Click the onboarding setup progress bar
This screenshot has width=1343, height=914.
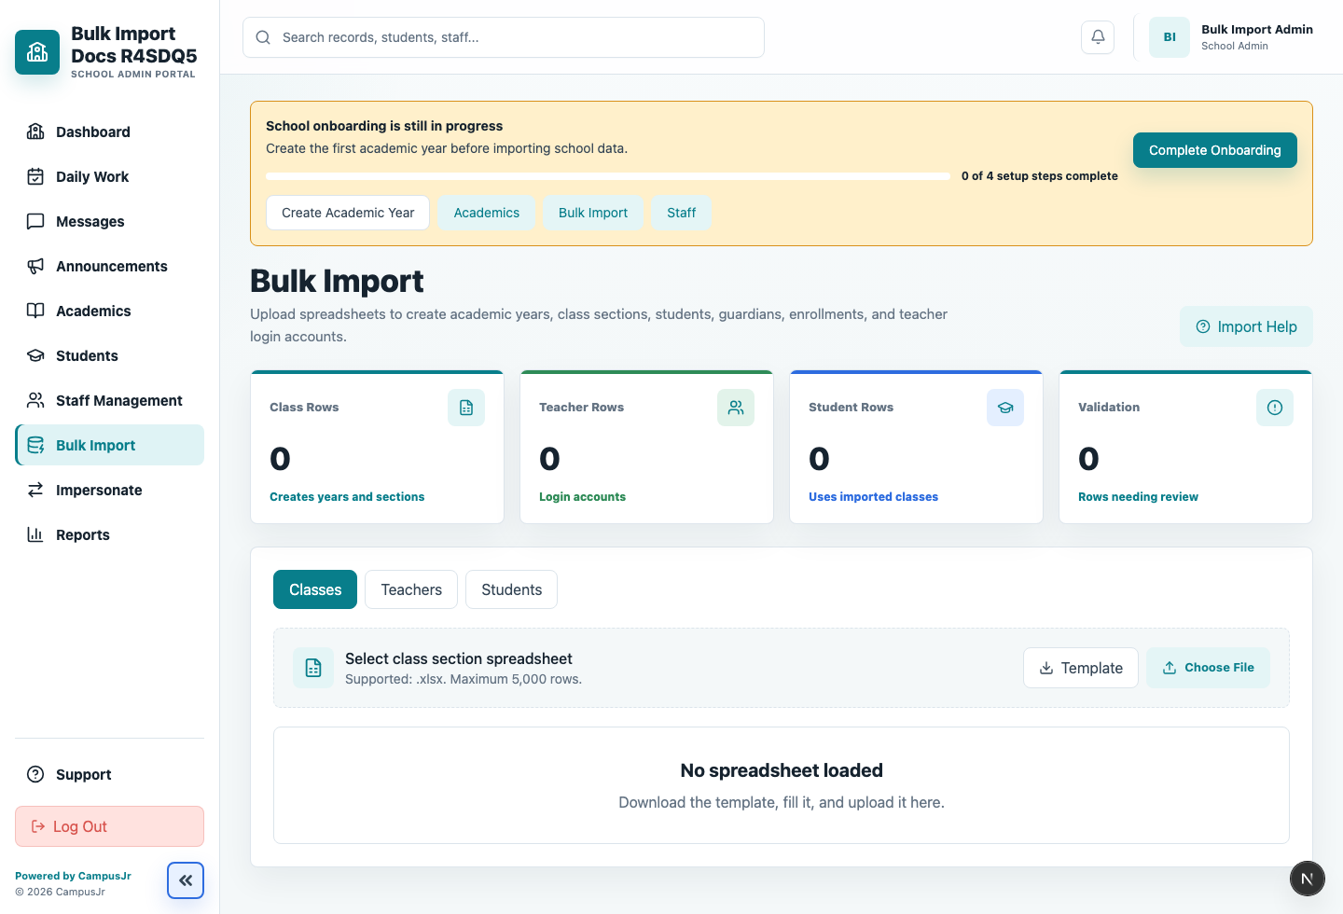[608, 176]
